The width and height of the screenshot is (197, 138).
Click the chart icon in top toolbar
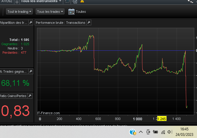(x=67, y=2)
